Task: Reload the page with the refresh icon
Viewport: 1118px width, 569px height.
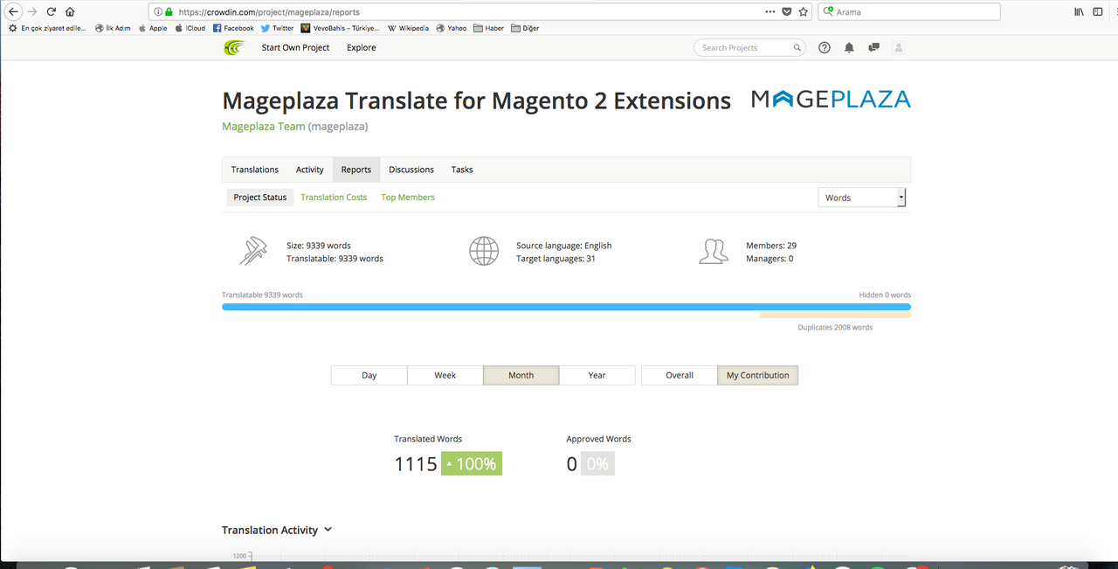Action: click(x=52, y=12)
